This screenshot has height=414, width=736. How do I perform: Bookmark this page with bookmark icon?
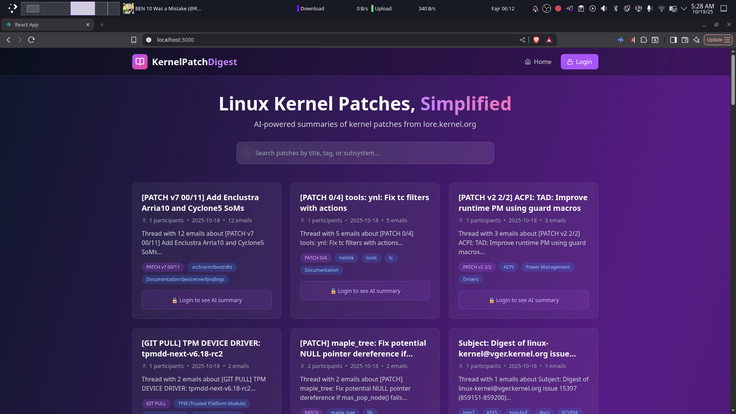pyautogui.click(x=134, y=40)
